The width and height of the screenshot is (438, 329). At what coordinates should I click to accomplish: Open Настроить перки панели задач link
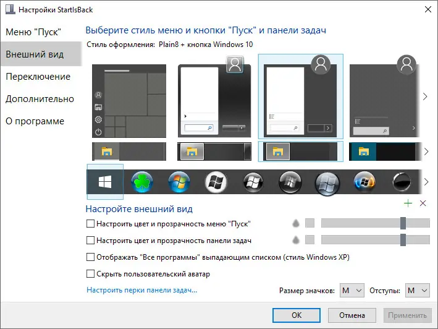pos(142,290)
